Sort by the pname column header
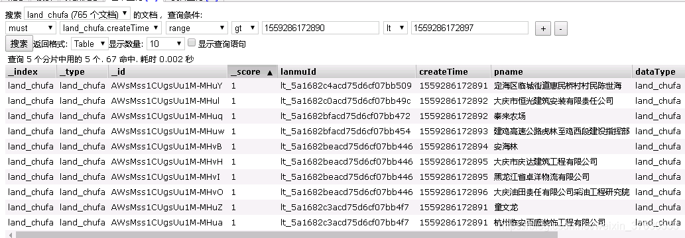Image resolution: width=685 pixels, height=238 pixels. [x=562, y=71]
